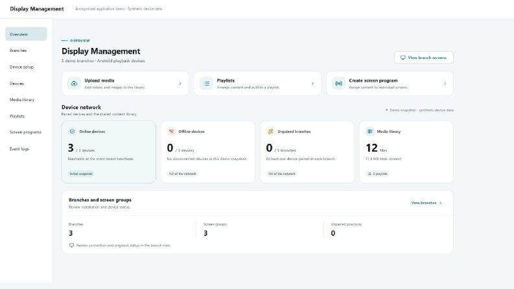Screen dimensions: 514x289
Task: Click the monitor icon beside Review connection note
Action: tap(71, 245)
